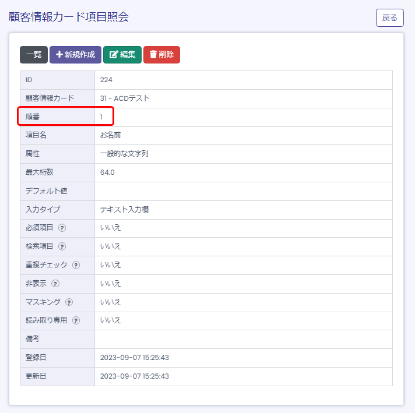
Task: Click help icon beside 必須項目
Action: [62, 228]
